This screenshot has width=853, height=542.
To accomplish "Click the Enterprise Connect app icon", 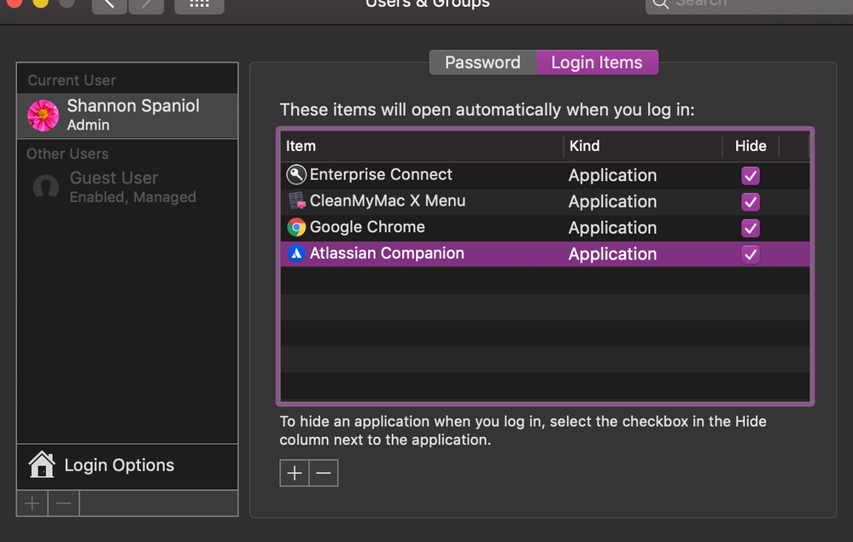I will click(x=296, y=174).
